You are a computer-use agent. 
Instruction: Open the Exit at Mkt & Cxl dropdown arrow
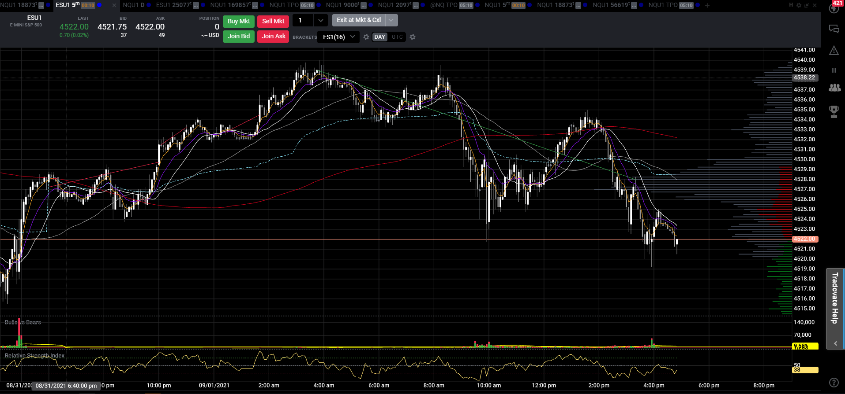(x=391, y=20)
